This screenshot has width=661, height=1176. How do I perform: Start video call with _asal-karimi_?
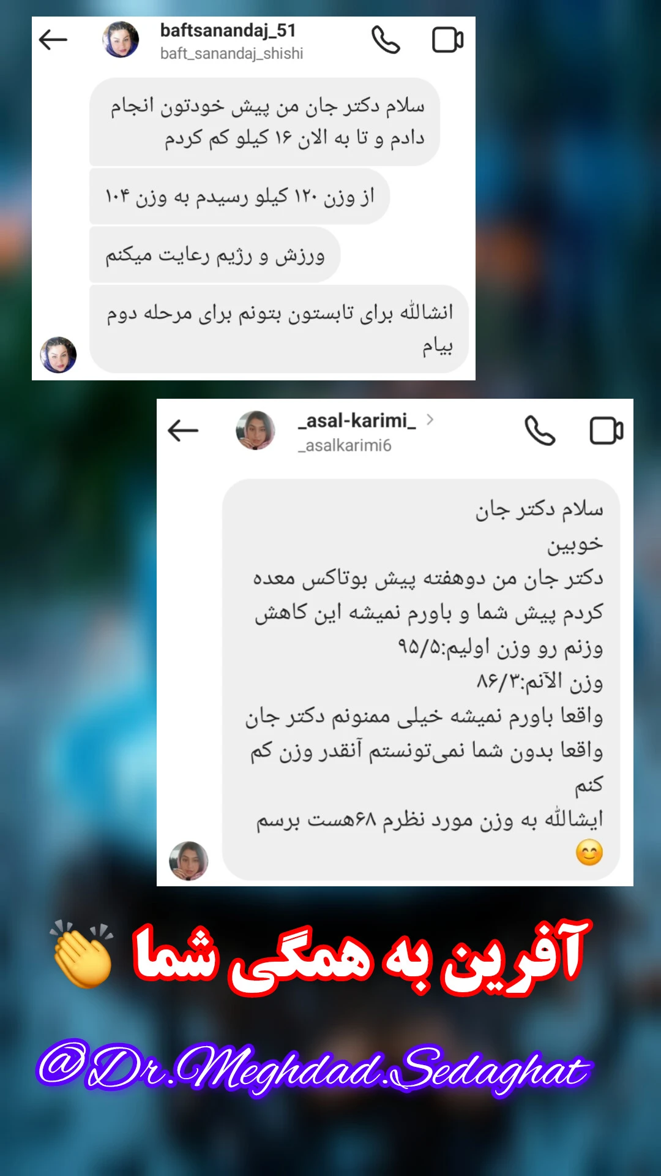pos(607,431)
